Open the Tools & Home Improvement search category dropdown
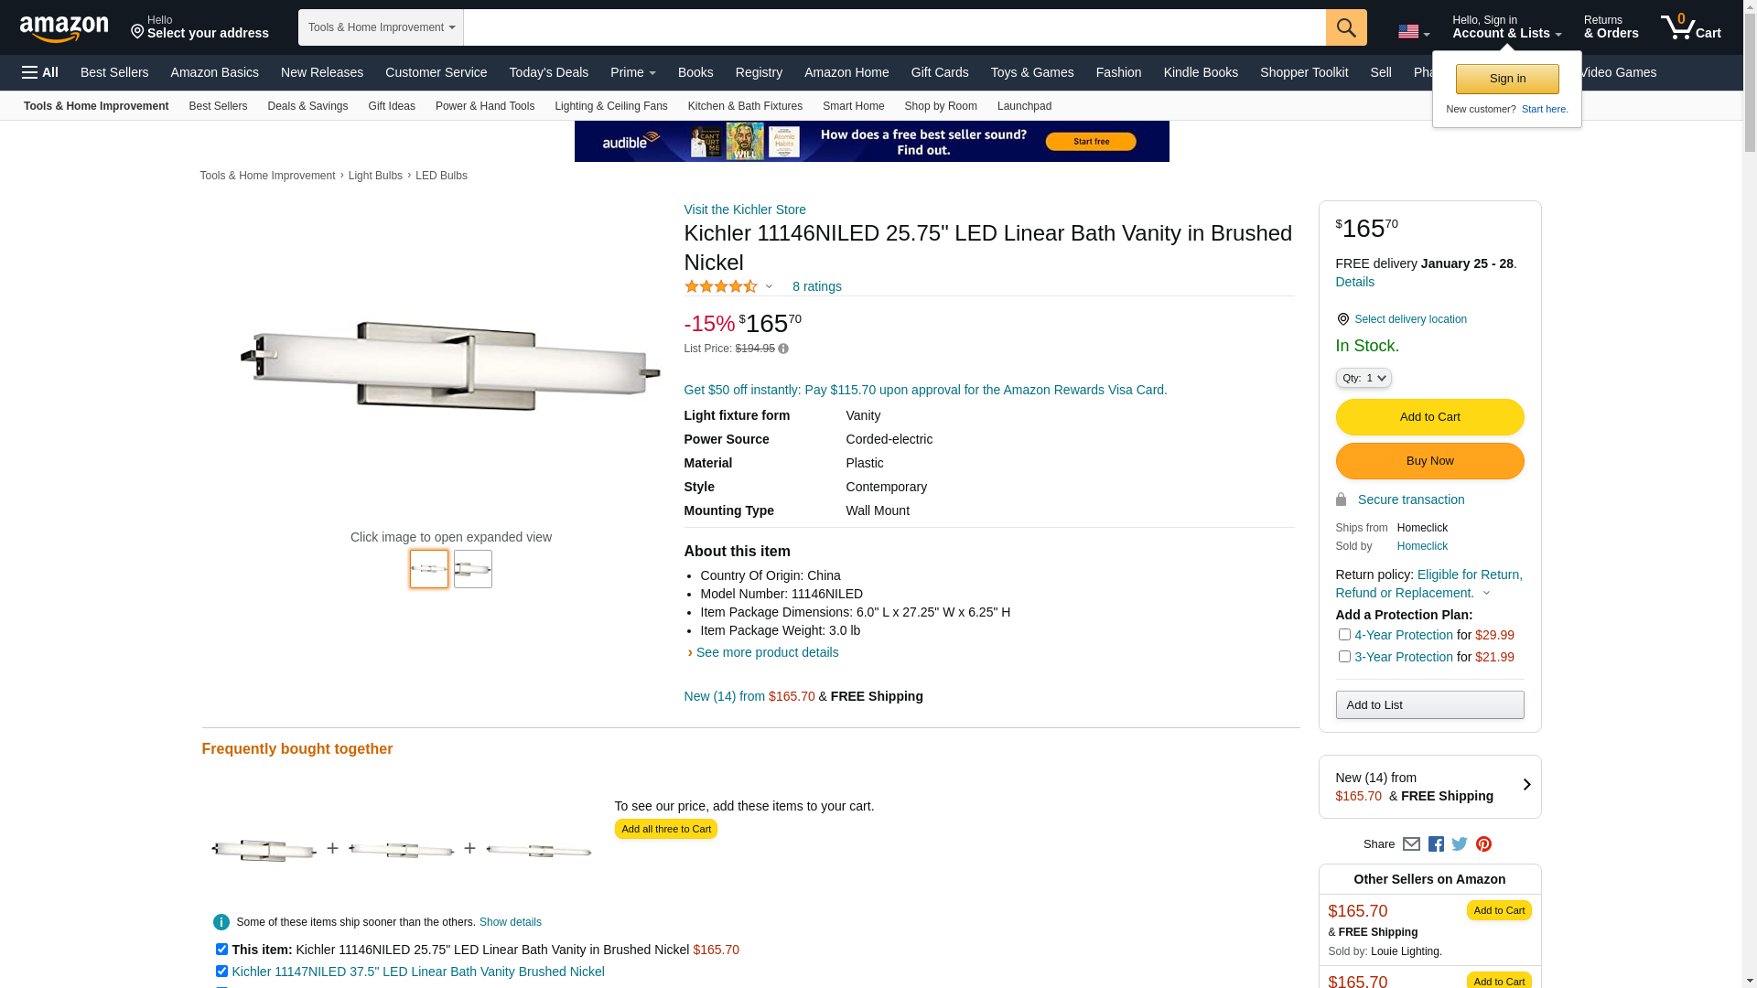This screenshot has height=988, width=1757. 381,27
